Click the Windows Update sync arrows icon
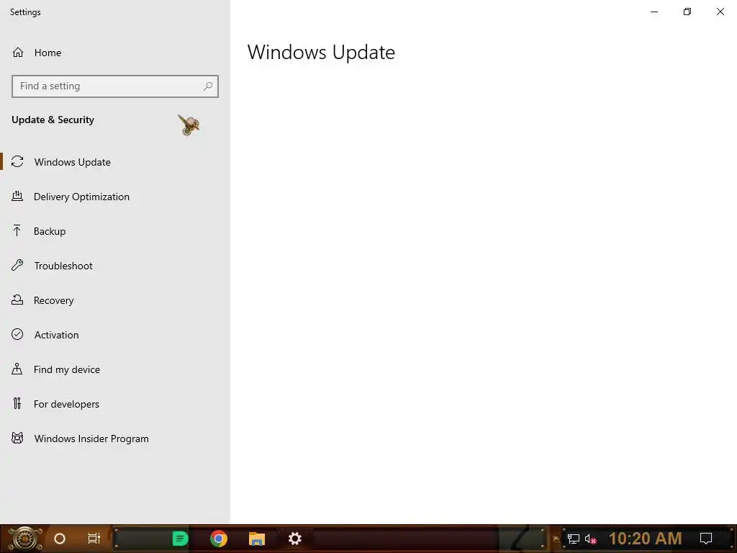This screenshot has height=553, width=737. [x=17, y=162]
